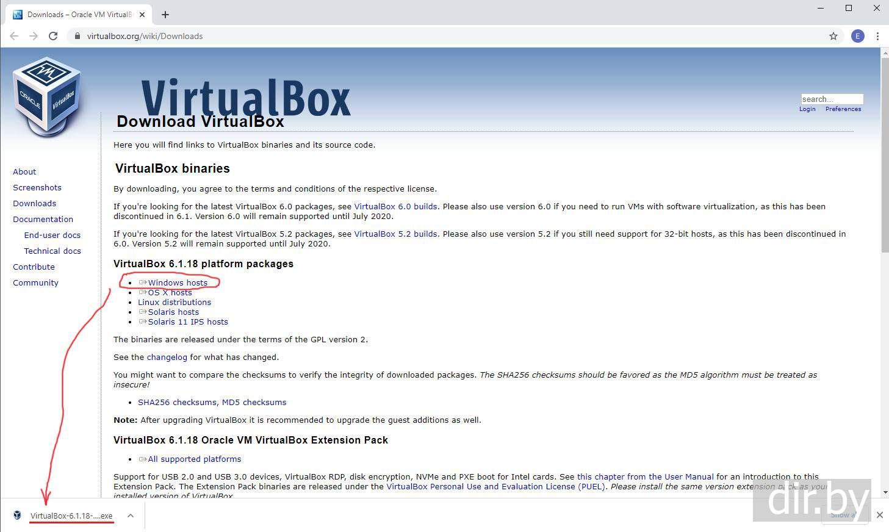Open the Community sidebar item
This screenshot has width=889, height=532.
coord(35,282)
